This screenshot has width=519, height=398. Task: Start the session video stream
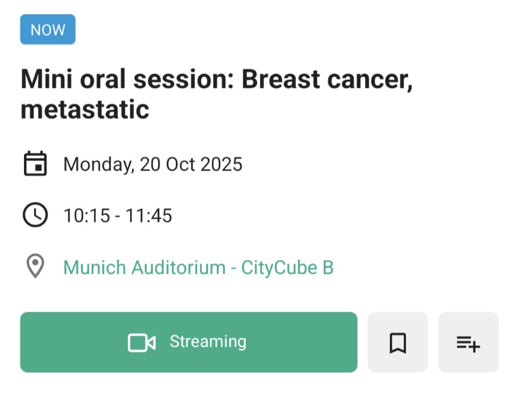189,342
